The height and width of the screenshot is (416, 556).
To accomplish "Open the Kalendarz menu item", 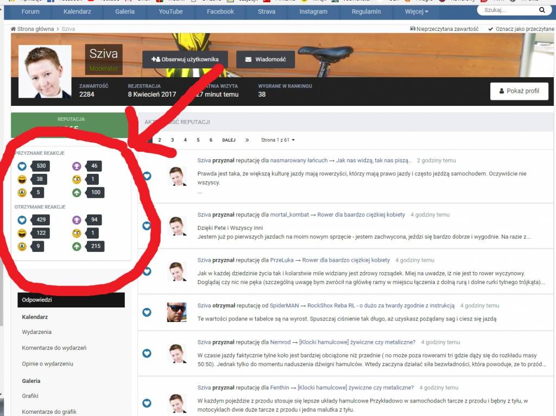I will pyautogui.click(x=77, y=12).
